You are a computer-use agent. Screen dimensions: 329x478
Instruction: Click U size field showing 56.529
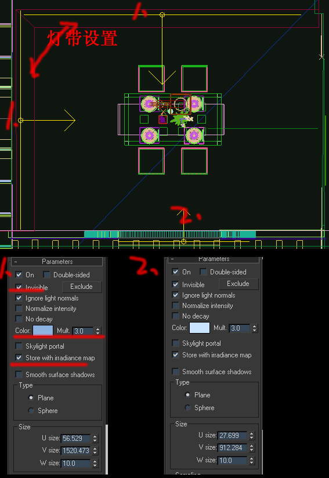point(75,439)
